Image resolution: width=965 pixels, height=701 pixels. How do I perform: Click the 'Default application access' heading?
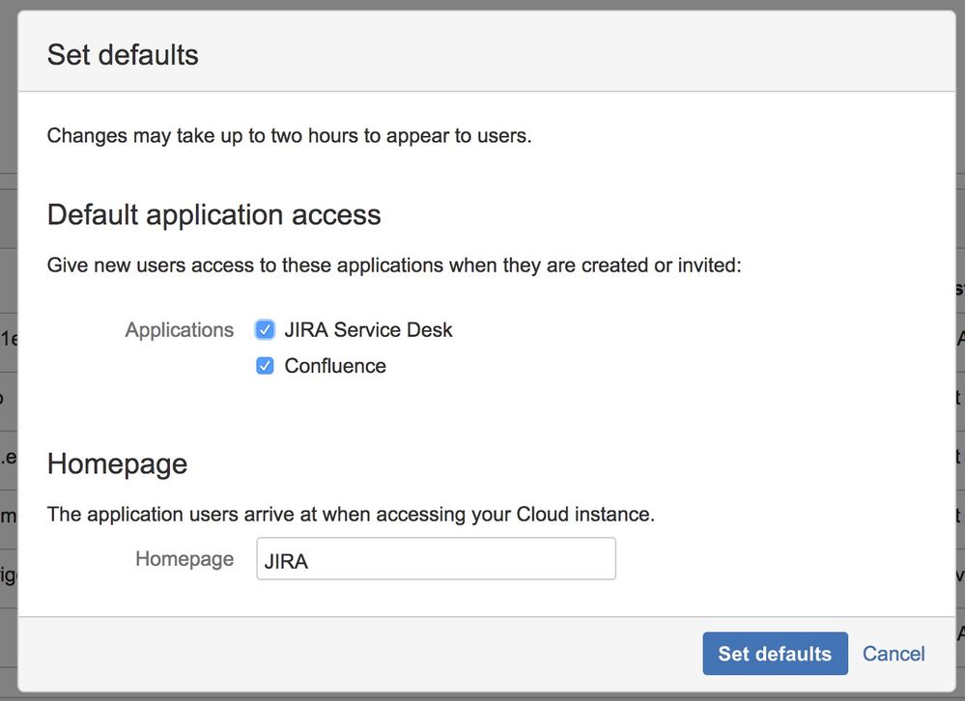(x=214, y=214)
